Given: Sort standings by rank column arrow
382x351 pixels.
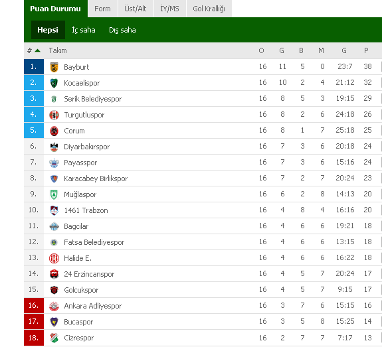Looking at the screenshot, I should pyautogui.click(x=37, y=50).
